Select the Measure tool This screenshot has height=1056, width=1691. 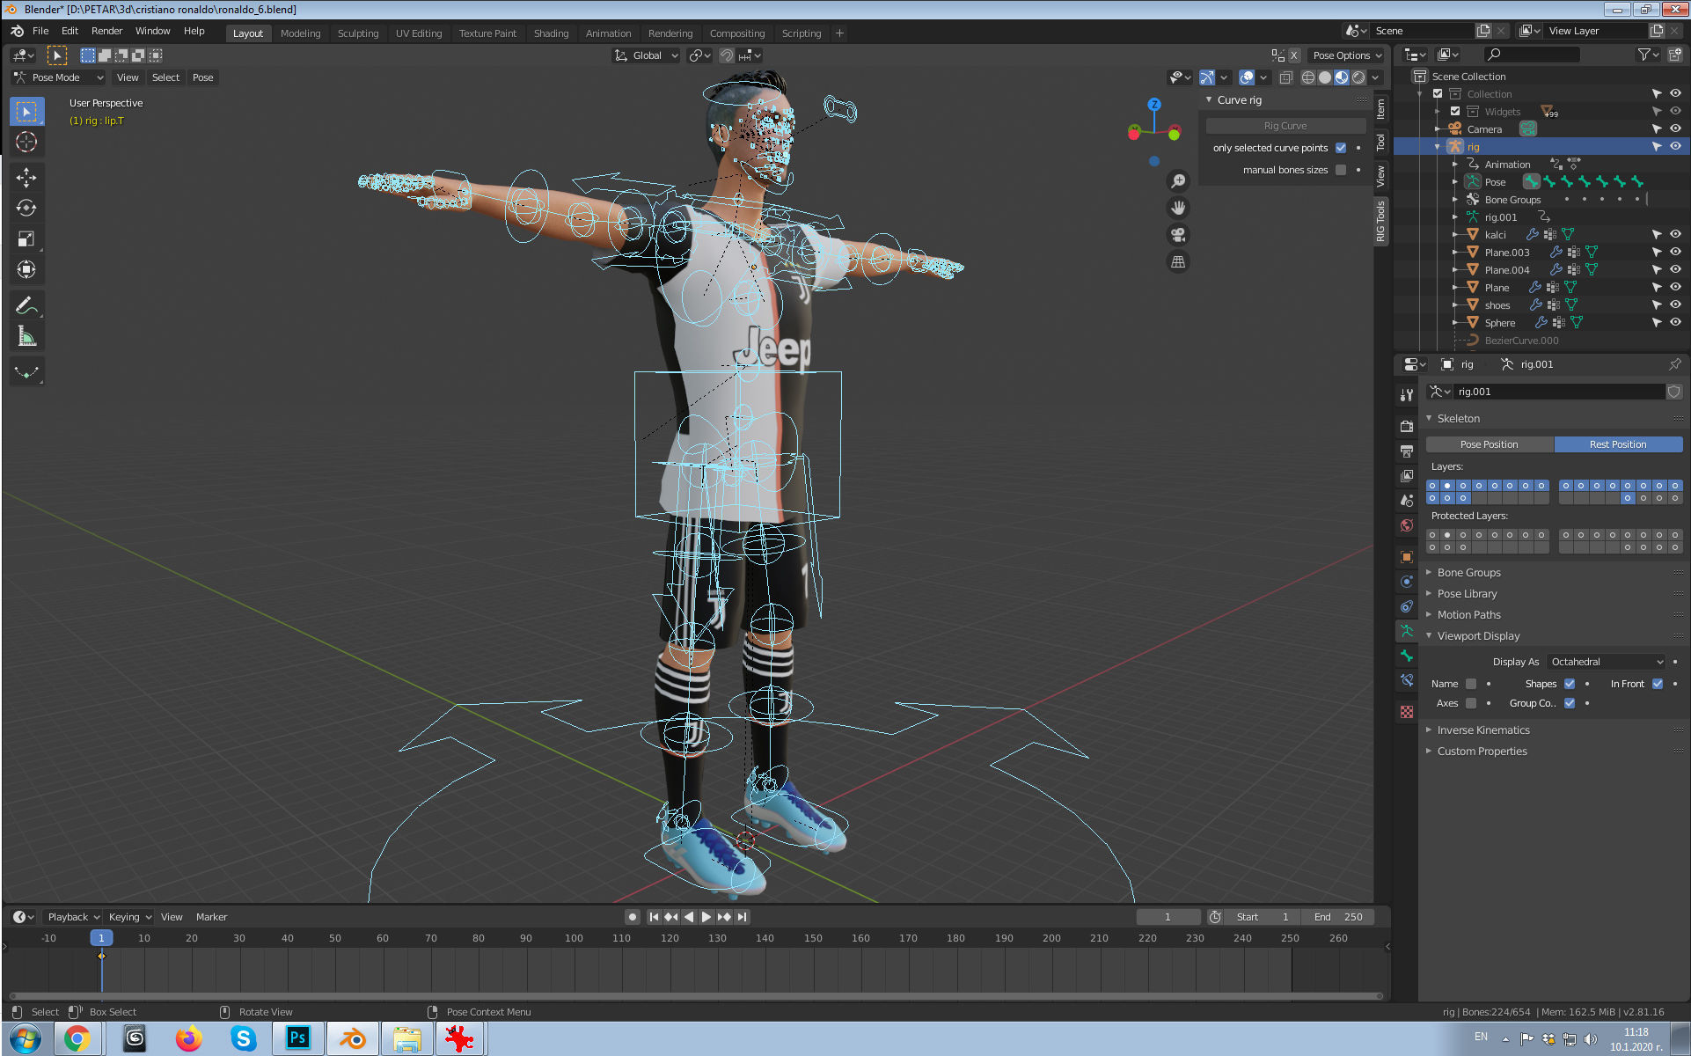(26, 337)
